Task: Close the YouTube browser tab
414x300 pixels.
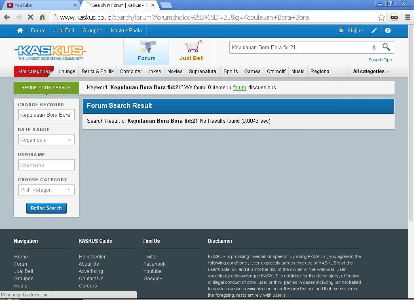Action: pyautogui.click(x=75, y=5)
